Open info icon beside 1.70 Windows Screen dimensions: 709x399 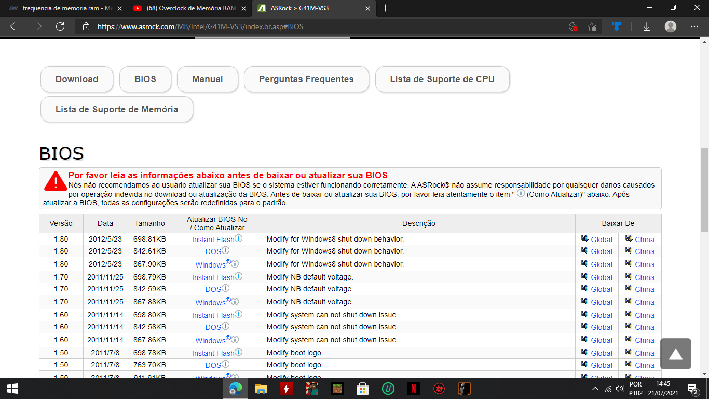[235, 301]
